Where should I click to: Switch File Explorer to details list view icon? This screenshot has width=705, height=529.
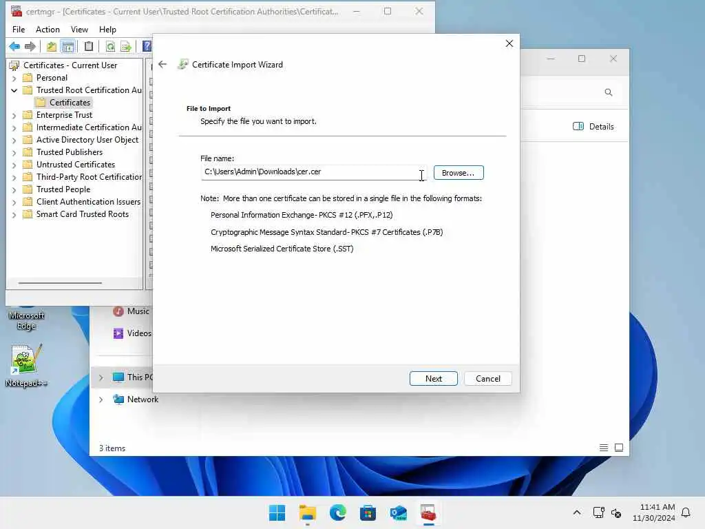point(603,448)
